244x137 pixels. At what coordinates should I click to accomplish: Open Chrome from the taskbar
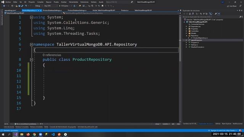(x=34, y=134)
